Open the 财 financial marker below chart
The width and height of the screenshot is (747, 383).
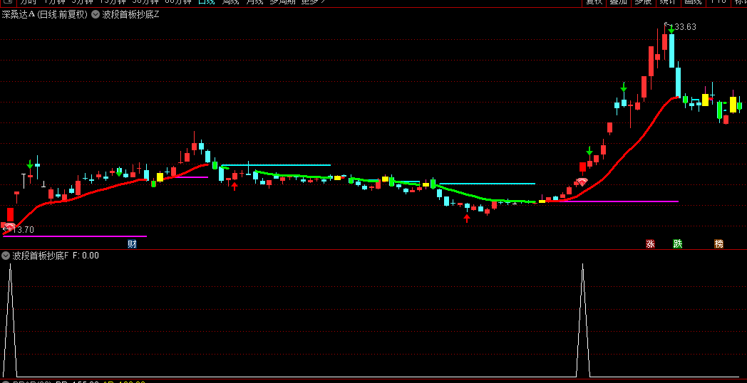(x=133, y=244)
